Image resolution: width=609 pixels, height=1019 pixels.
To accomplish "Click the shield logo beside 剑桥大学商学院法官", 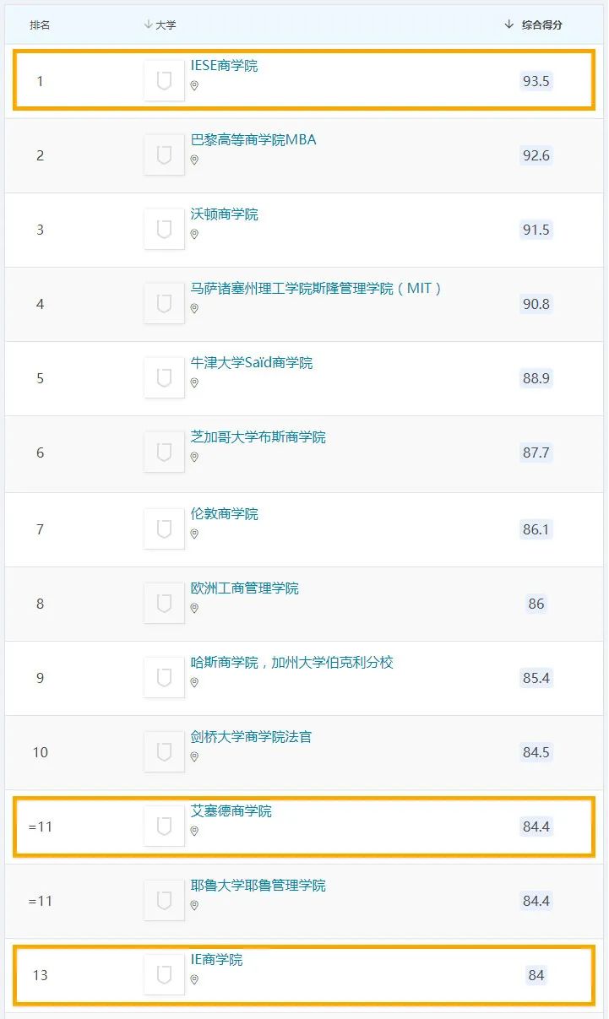I will [x=165, y=752].
